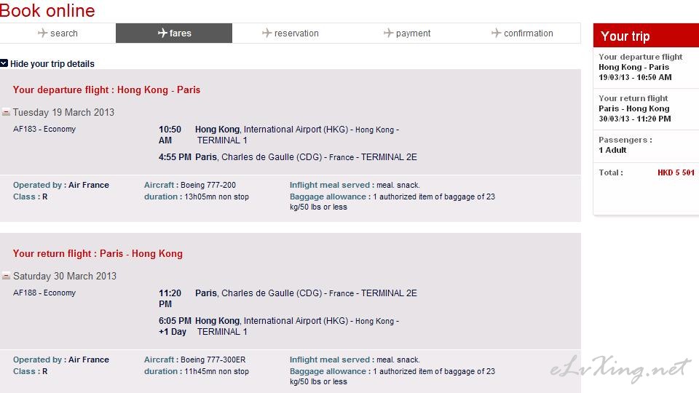The image size is (699, 393).
Task: Select the fares step tab
Action: 174,33
